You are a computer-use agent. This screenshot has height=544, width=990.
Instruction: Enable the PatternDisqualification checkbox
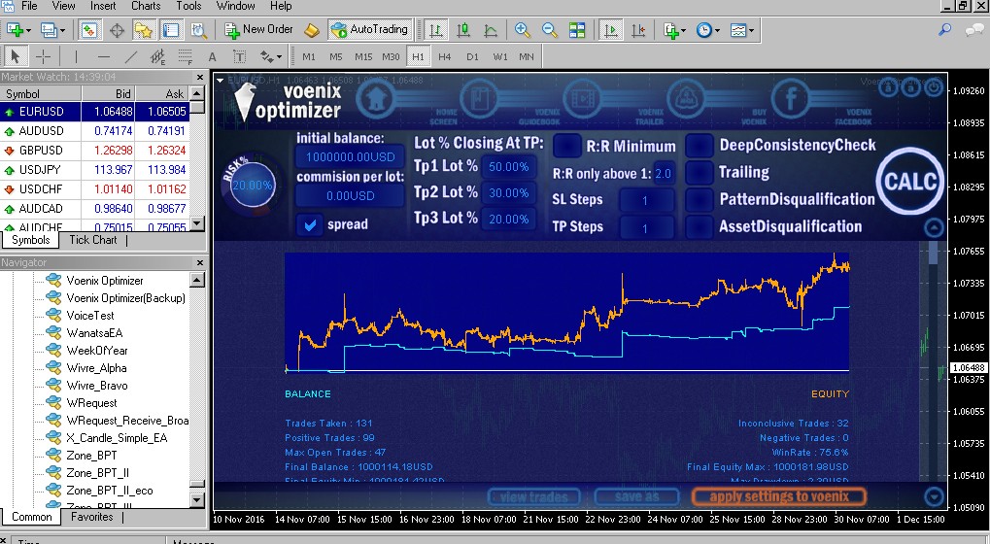pos(700,199)
